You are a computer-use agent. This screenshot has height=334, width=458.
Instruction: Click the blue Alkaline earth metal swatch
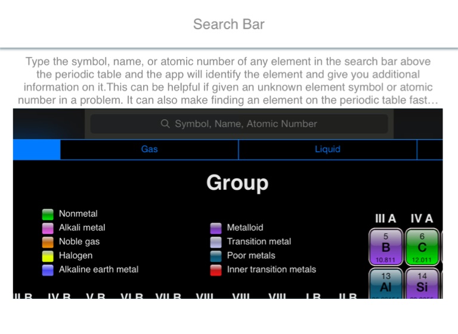pyautogui.click(x=48, y=270)
